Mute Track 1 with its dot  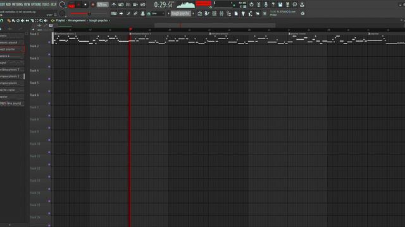pyautogui.click(x=49, y=42)
